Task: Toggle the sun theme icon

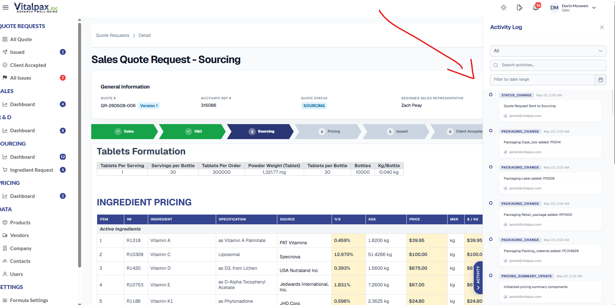Action: [504, 8]
